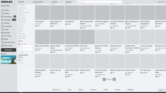Click the Max price input

(26, 49)
